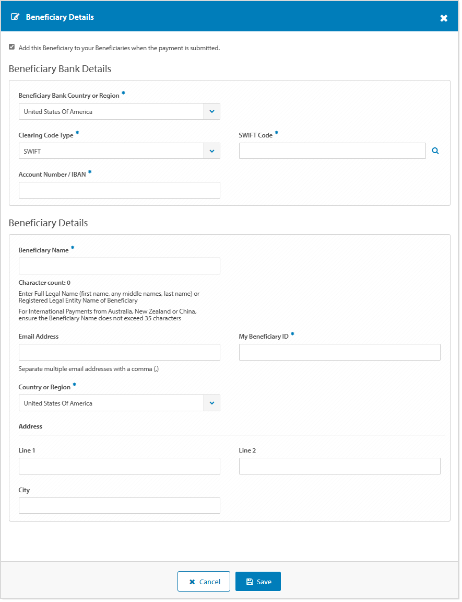Click the Beneficiary Name input box
Viewport: 462px width, 602px height.
point(119,266)
